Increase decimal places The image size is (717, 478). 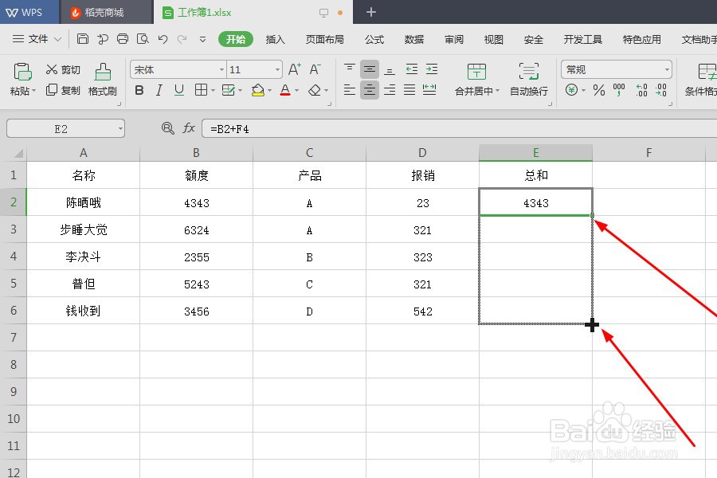tap(641, 90)
